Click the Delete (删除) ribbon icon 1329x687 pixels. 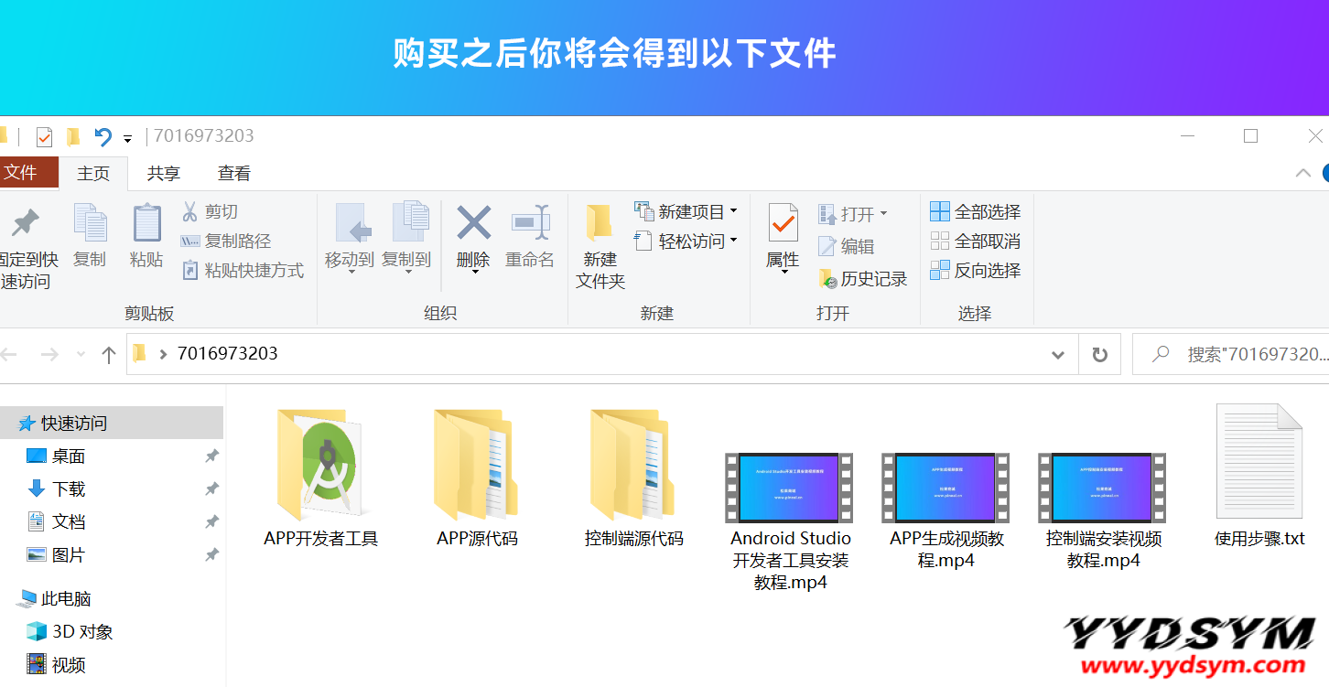tap(473, 224)
